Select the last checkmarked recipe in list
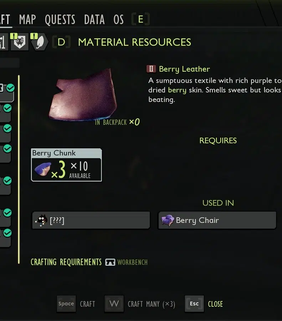 (5, 238)
